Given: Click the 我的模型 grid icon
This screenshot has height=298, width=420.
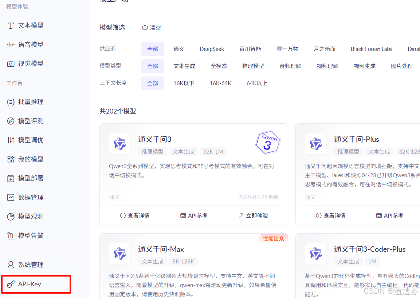Looking at the screenshot, I should pyautogui.click(x=11, y=159).
